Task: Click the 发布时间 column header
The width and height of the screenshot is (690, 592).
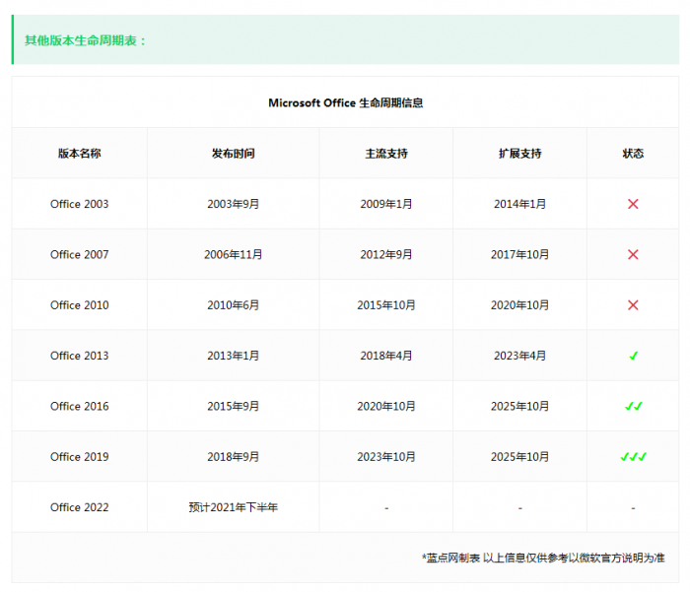Action: click(x=234, y=154)
